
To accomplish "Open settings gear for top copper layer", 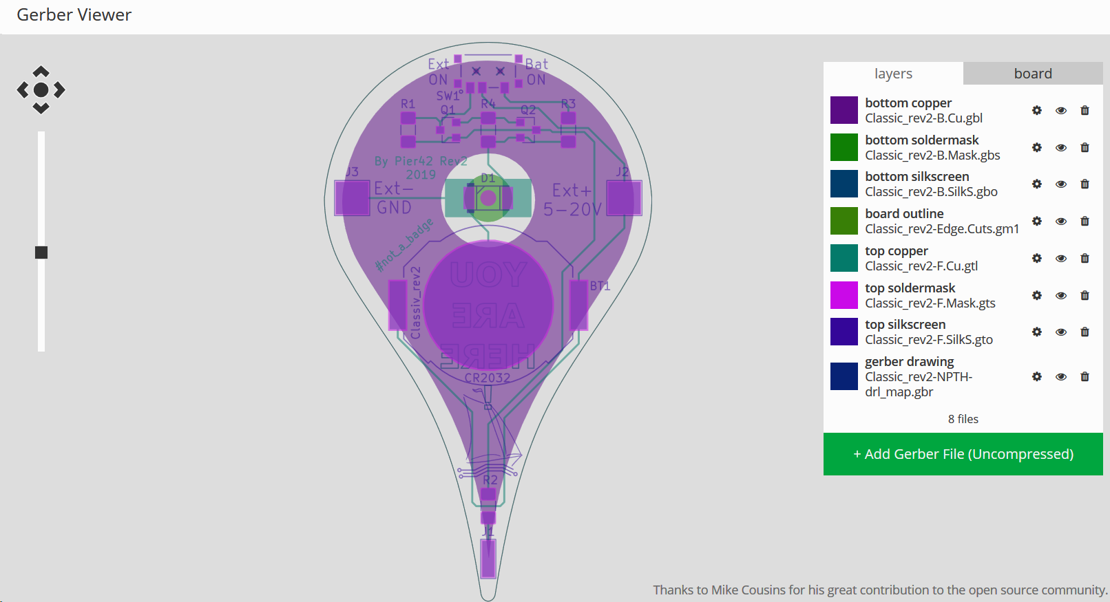I will [1037, 259].
